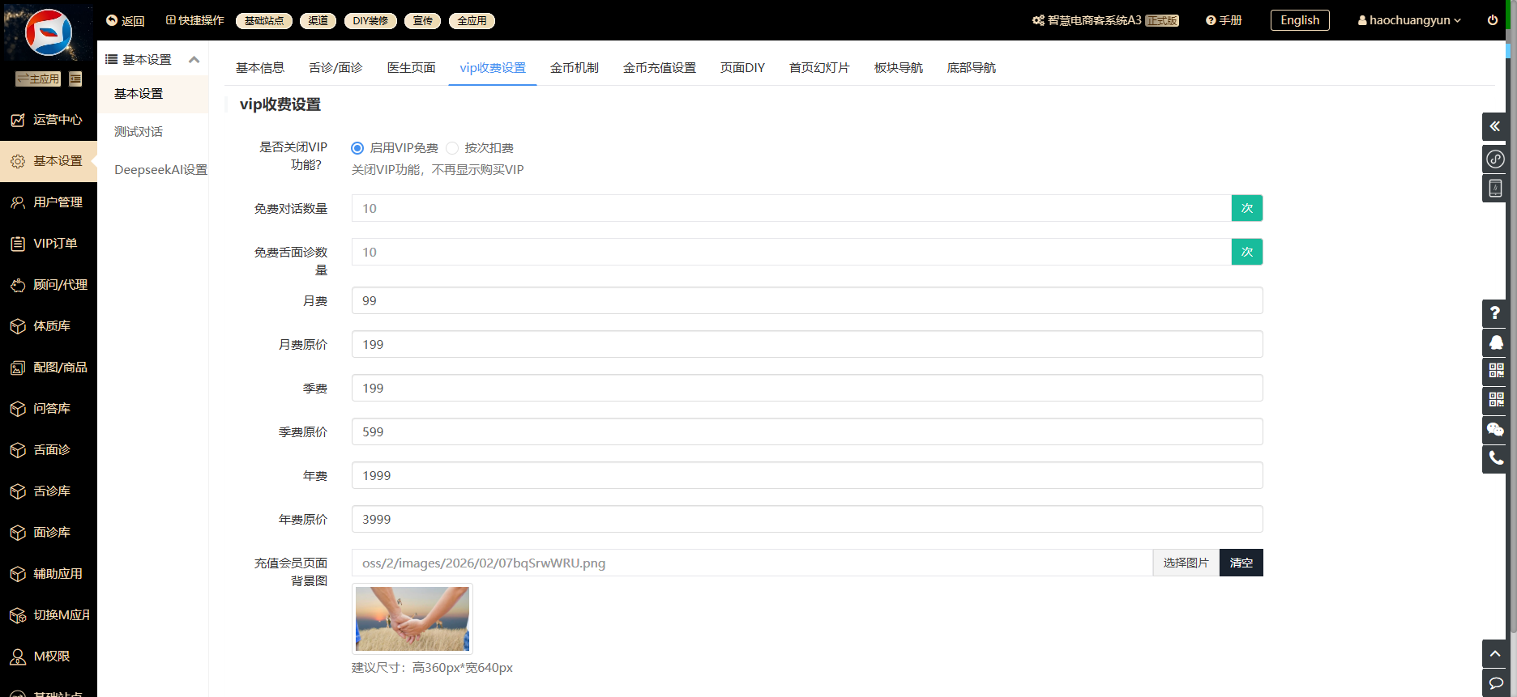Click the WeChat contact icon
This screenshot has height=697, width=1517.
click(1495, 429)
